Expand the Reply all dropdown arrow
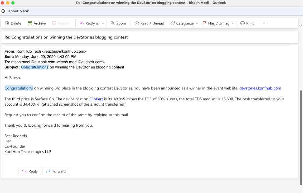 (x=103, y=23)
